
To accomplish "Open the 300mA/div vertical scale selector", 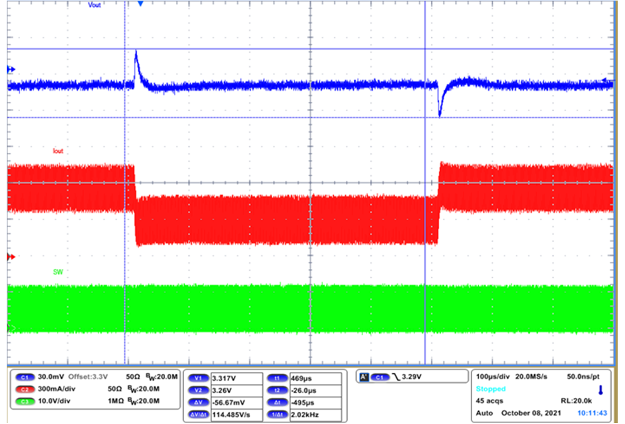I will pyautogui.click(x=57, y=388).
